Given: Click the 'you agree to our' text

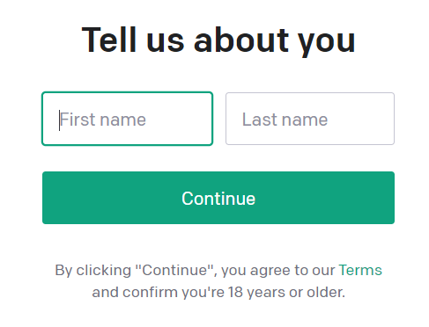Looking at the screenshot, I should pyautogui.click(x=277, y=270).
